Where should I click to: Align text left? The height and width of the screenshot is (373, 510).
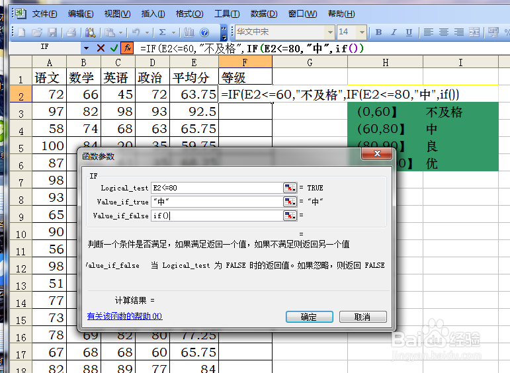pos(429,32)
